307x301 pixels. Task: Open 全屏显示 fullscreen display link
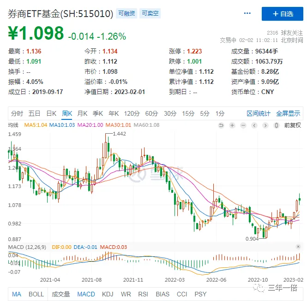click(288, 113)
